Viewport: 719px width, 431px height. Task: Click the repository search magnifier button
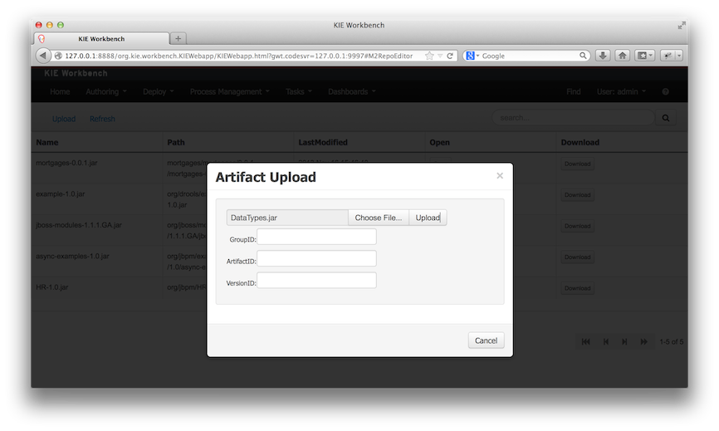click(x=665, y=118)
